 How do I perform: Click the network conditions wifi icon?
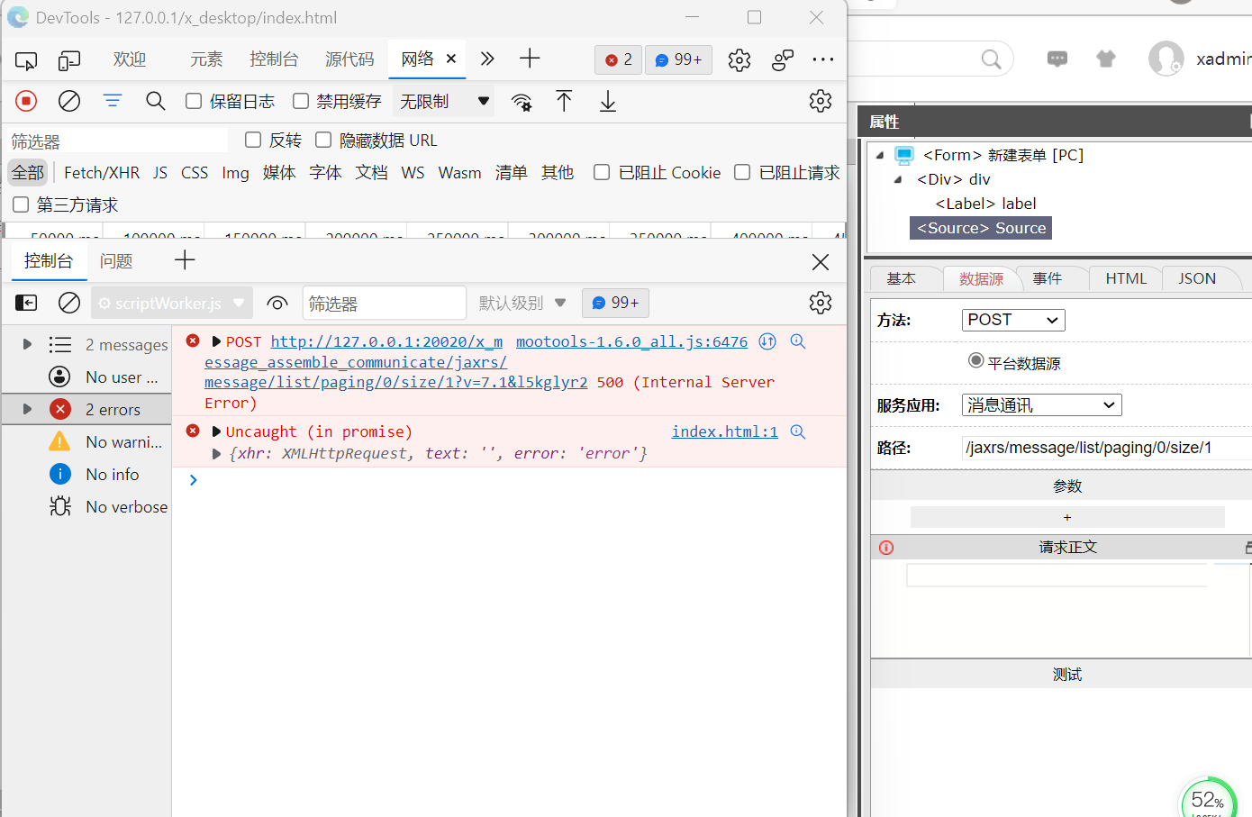coord(522,102)
